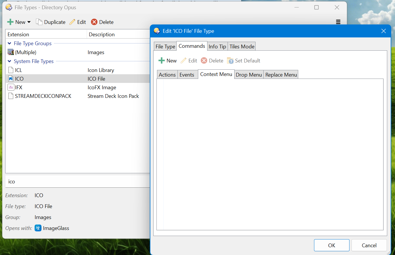Screen dimensions: 395x255
Task: Select the STREAMDECKICONPACK file type
Action: pyautogui.click(x=43, y=96)
